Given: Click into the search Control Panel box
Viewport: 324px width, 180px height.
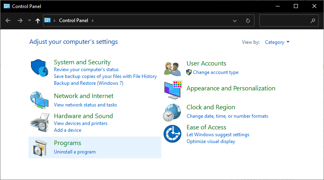Looking at the screenshot, I should 289,20.
